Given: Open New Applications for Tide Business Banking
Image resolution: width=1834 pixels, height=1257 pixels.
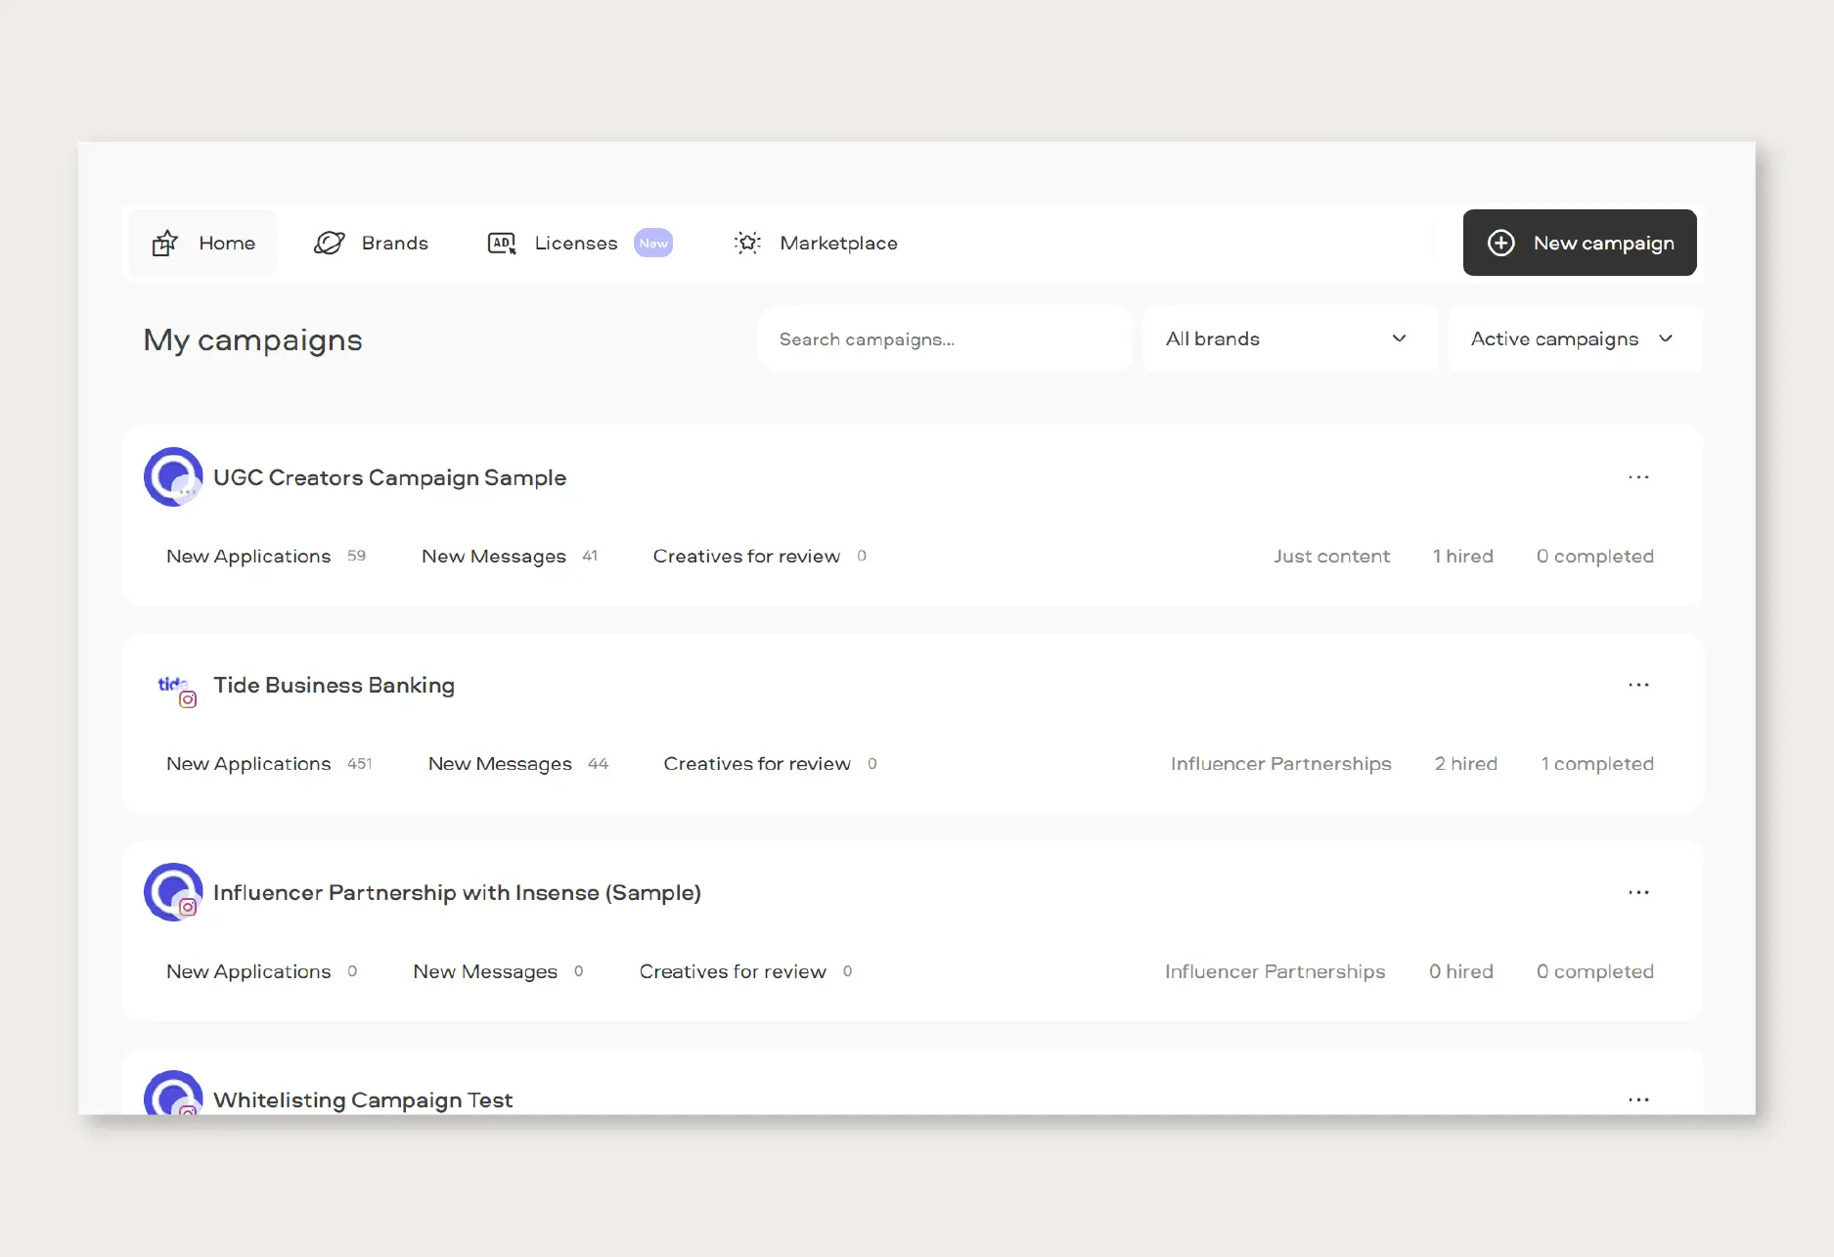Looking at the screenshot, I should (248, 764).
